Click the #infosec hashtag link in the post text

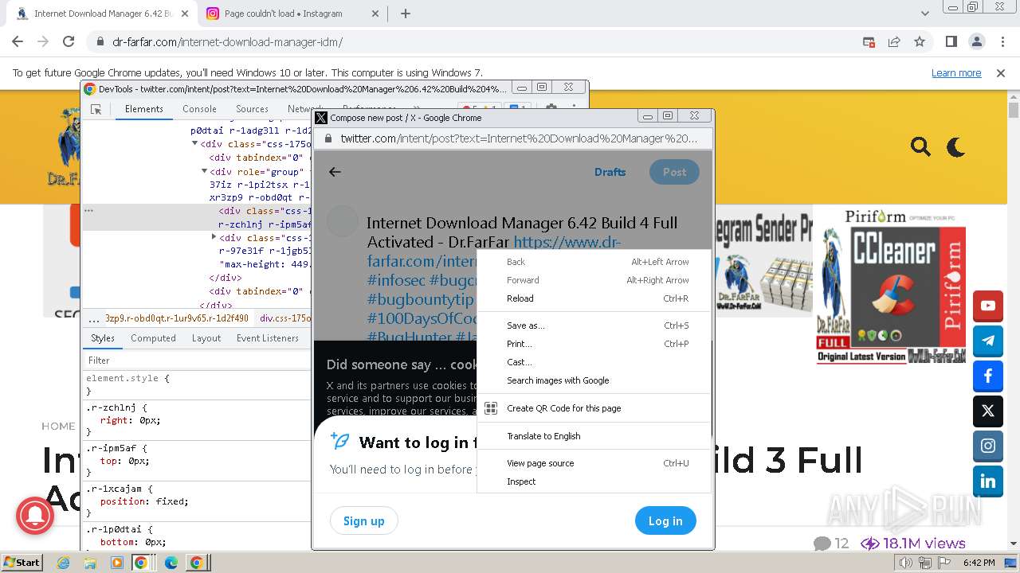coord(396,280)
